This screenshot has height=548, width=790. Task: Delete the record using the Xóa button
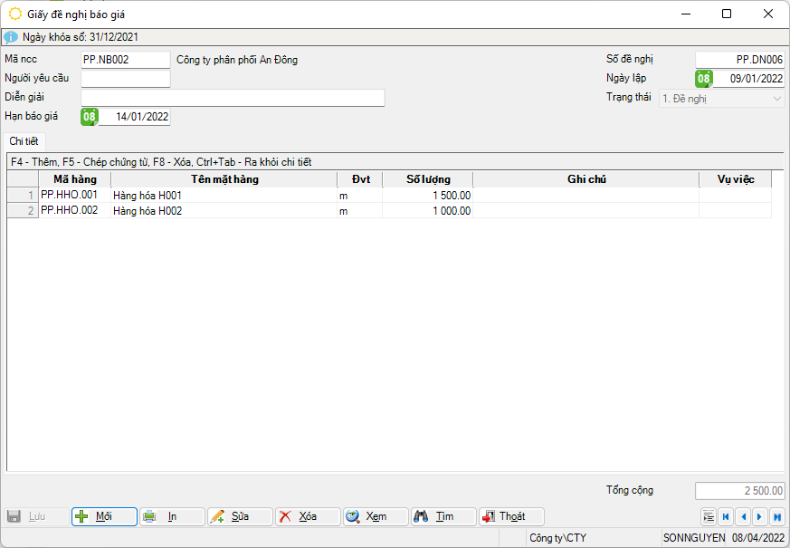click(x=308, y=516)
